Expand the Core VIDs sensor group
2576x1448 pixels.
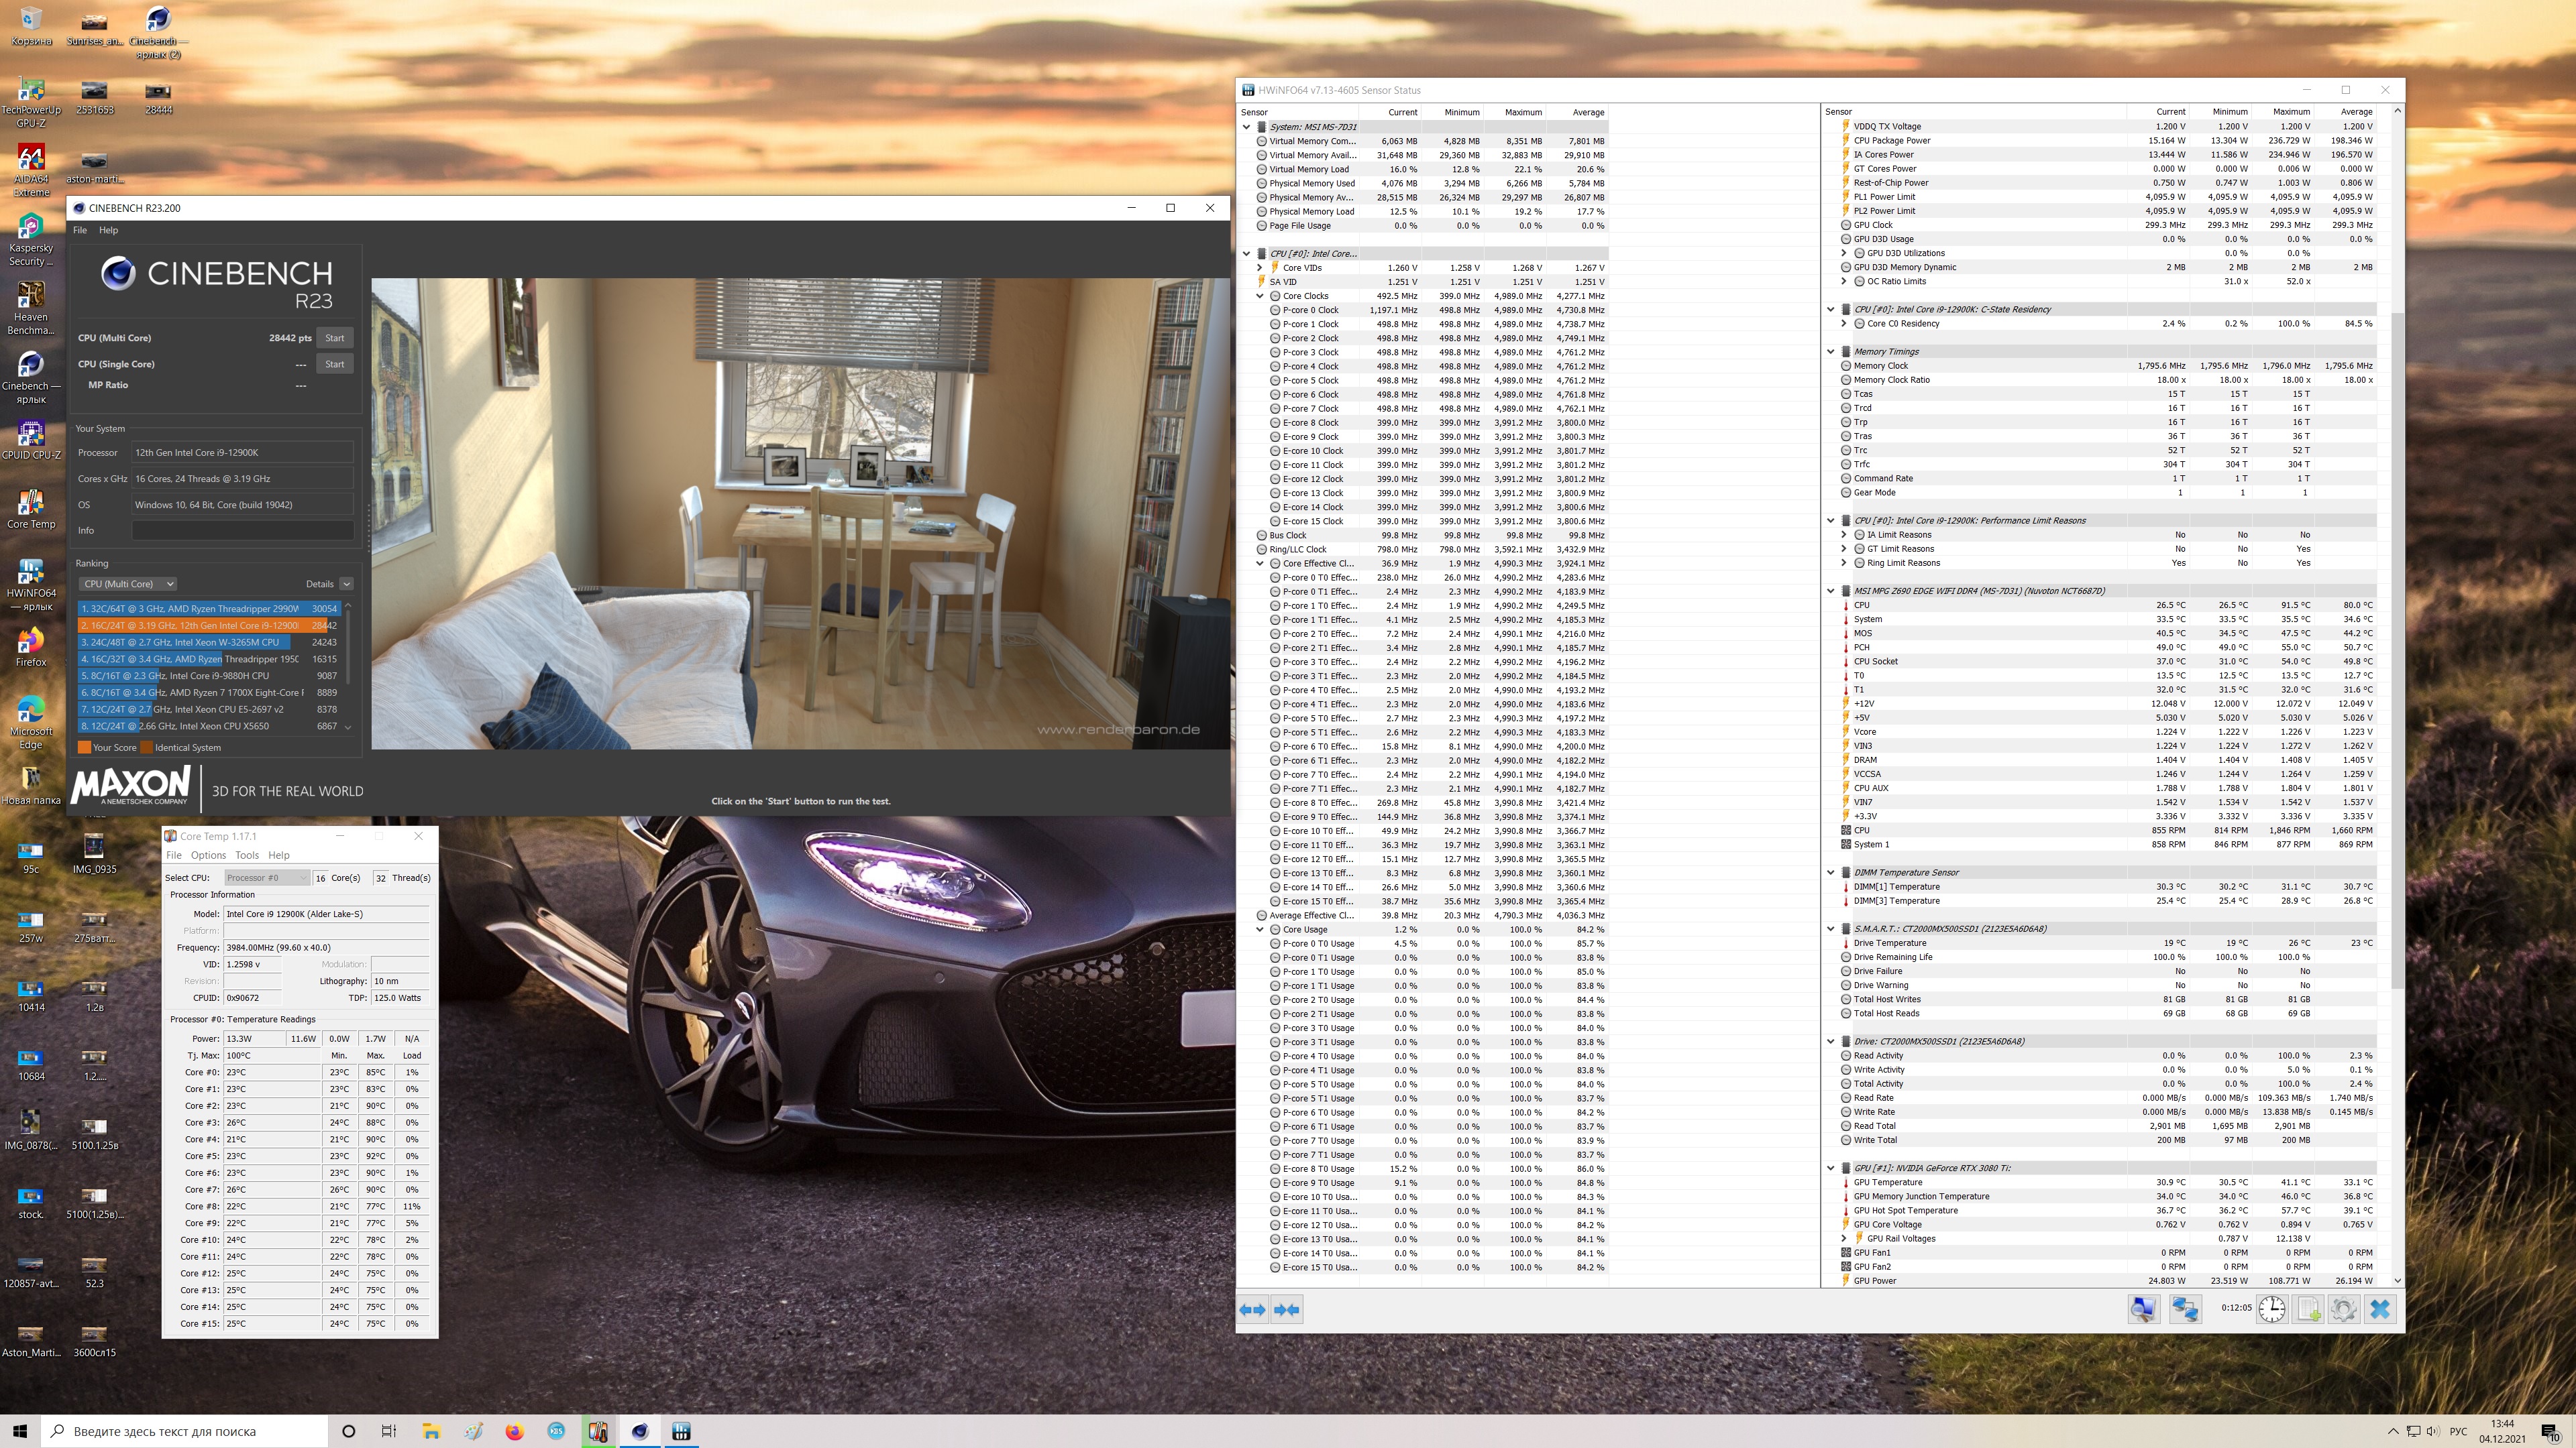1260,268
